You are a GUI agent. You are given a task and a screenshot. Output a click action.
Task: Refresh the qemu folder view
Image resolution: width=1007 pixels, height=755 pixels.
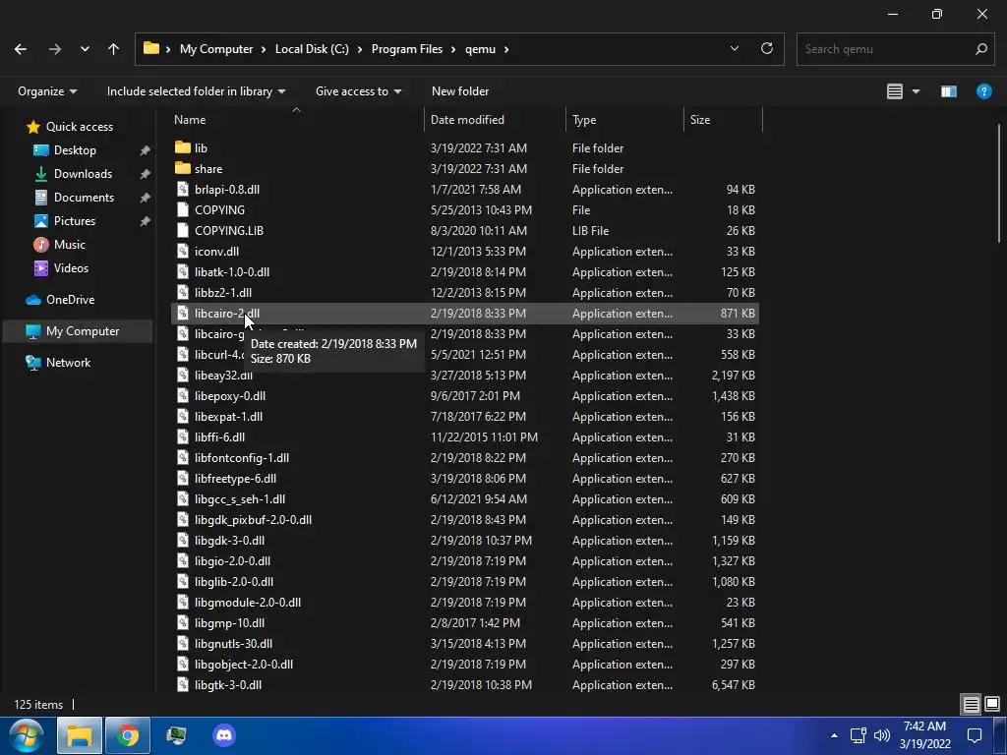click(767, 49)
